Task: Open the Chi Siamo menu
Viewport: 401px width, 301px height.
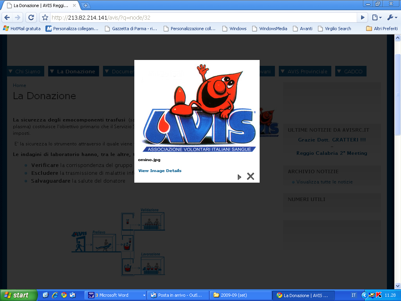Action: [x=25, y=71]
